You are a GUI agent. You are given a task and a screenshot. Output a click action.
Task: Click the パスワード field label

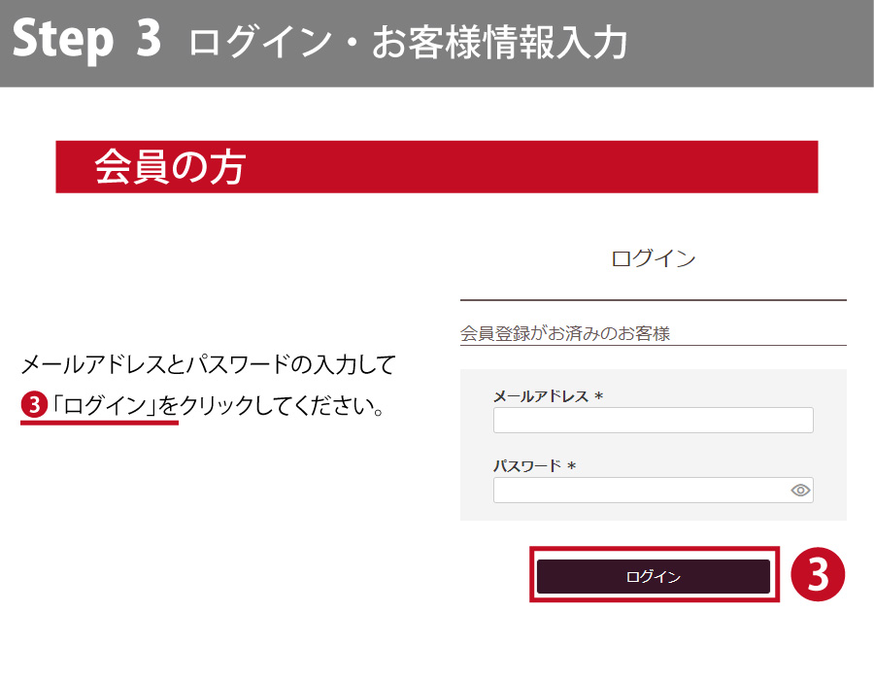pyautogui.click(x=527, y=466)
